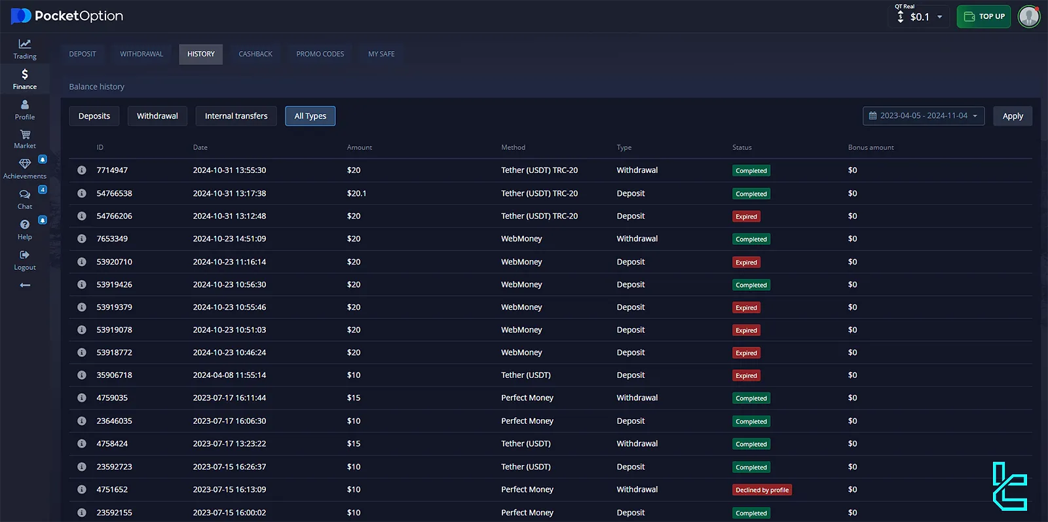Filter history by Internal transfers

coord(236,116)
